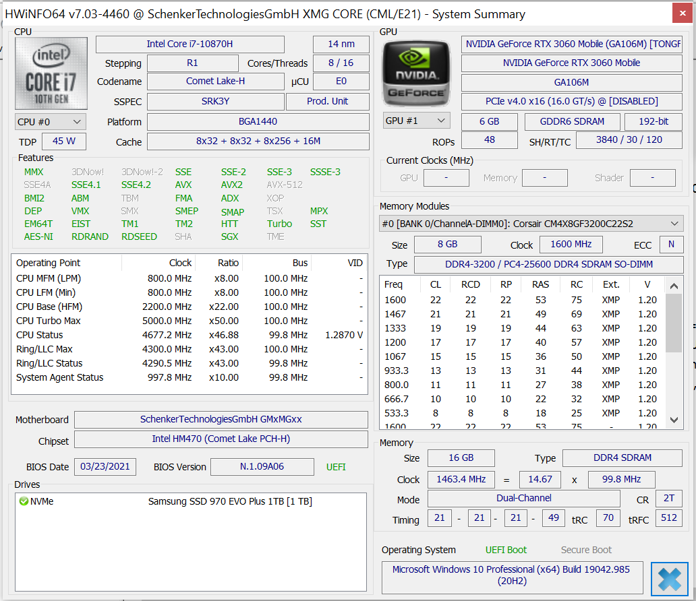Click the green UEFI Boot label
Image resolution: width=696 pixels, height=601 pixels.
point(506,550)
